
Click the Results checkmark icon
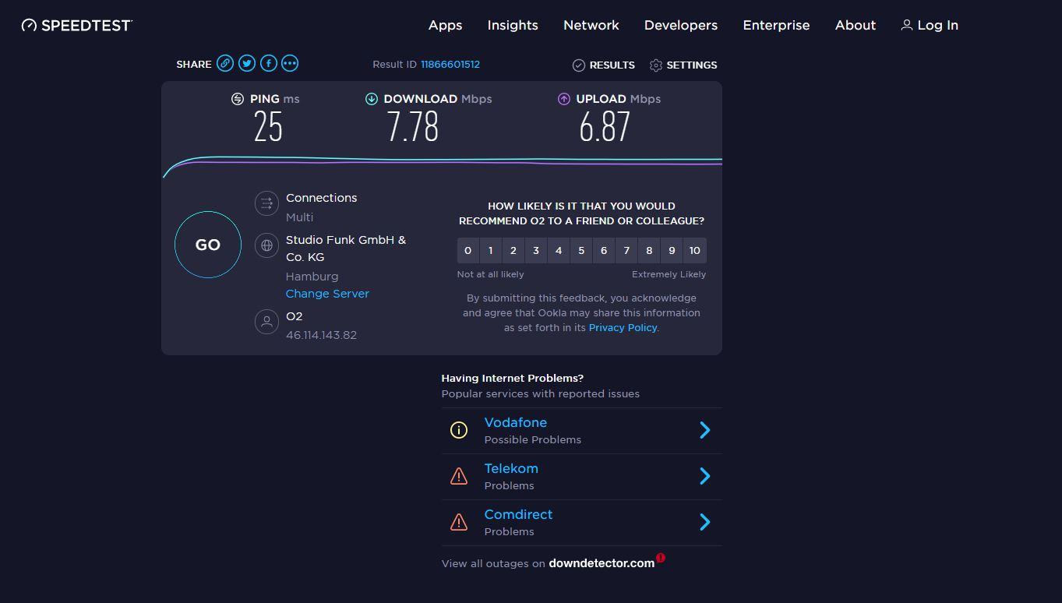click(x=579, y=65)
